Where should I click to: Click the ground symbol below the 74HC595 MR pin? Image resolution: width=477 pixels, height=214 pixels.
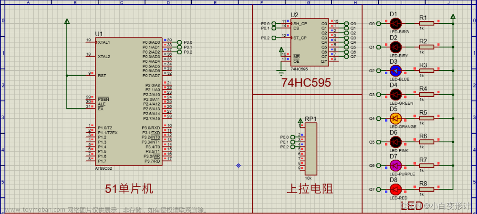280,73
